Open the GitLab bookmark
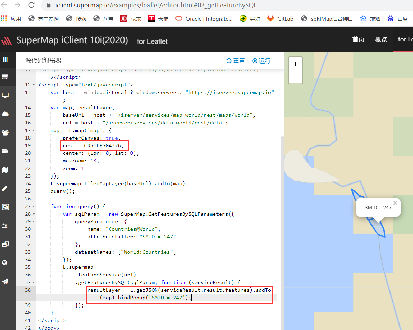 point(280,19)
